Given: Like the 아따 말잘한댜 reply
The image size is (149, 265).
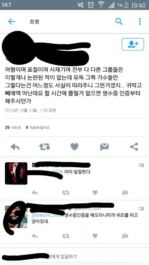Looking at the screenshot, I should click(95, 192).
